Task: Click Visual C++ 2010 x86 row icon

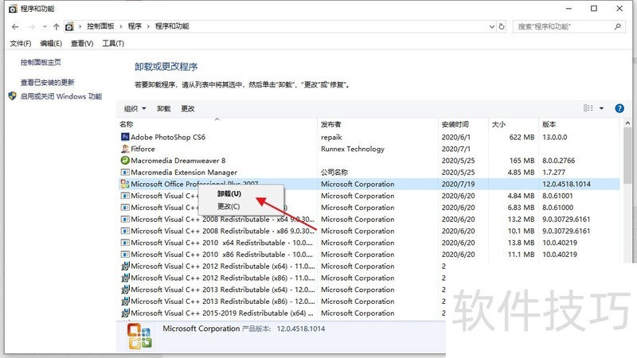Action: pos(125,255)
